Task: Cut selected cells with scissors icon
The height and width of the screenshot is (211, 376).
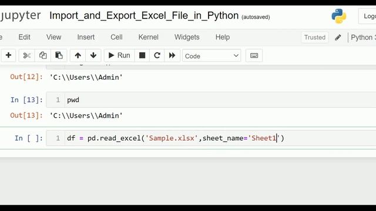Action: click(x=27, y=56)
